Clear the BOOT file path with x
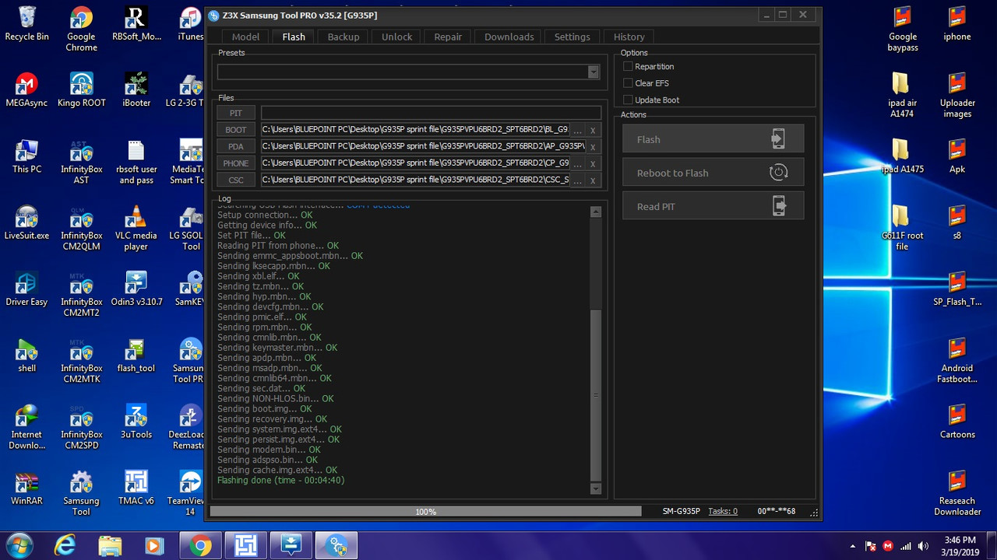Screen dimensions: 997x560 (593, 131)
